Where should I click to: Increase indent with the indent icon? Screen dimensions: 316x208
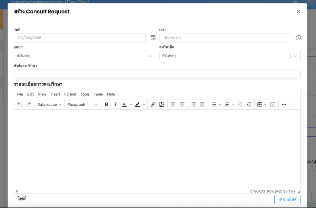249,104
